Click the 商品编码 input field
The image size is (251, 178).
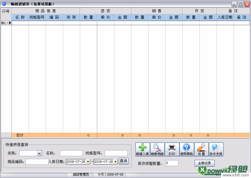37,162
